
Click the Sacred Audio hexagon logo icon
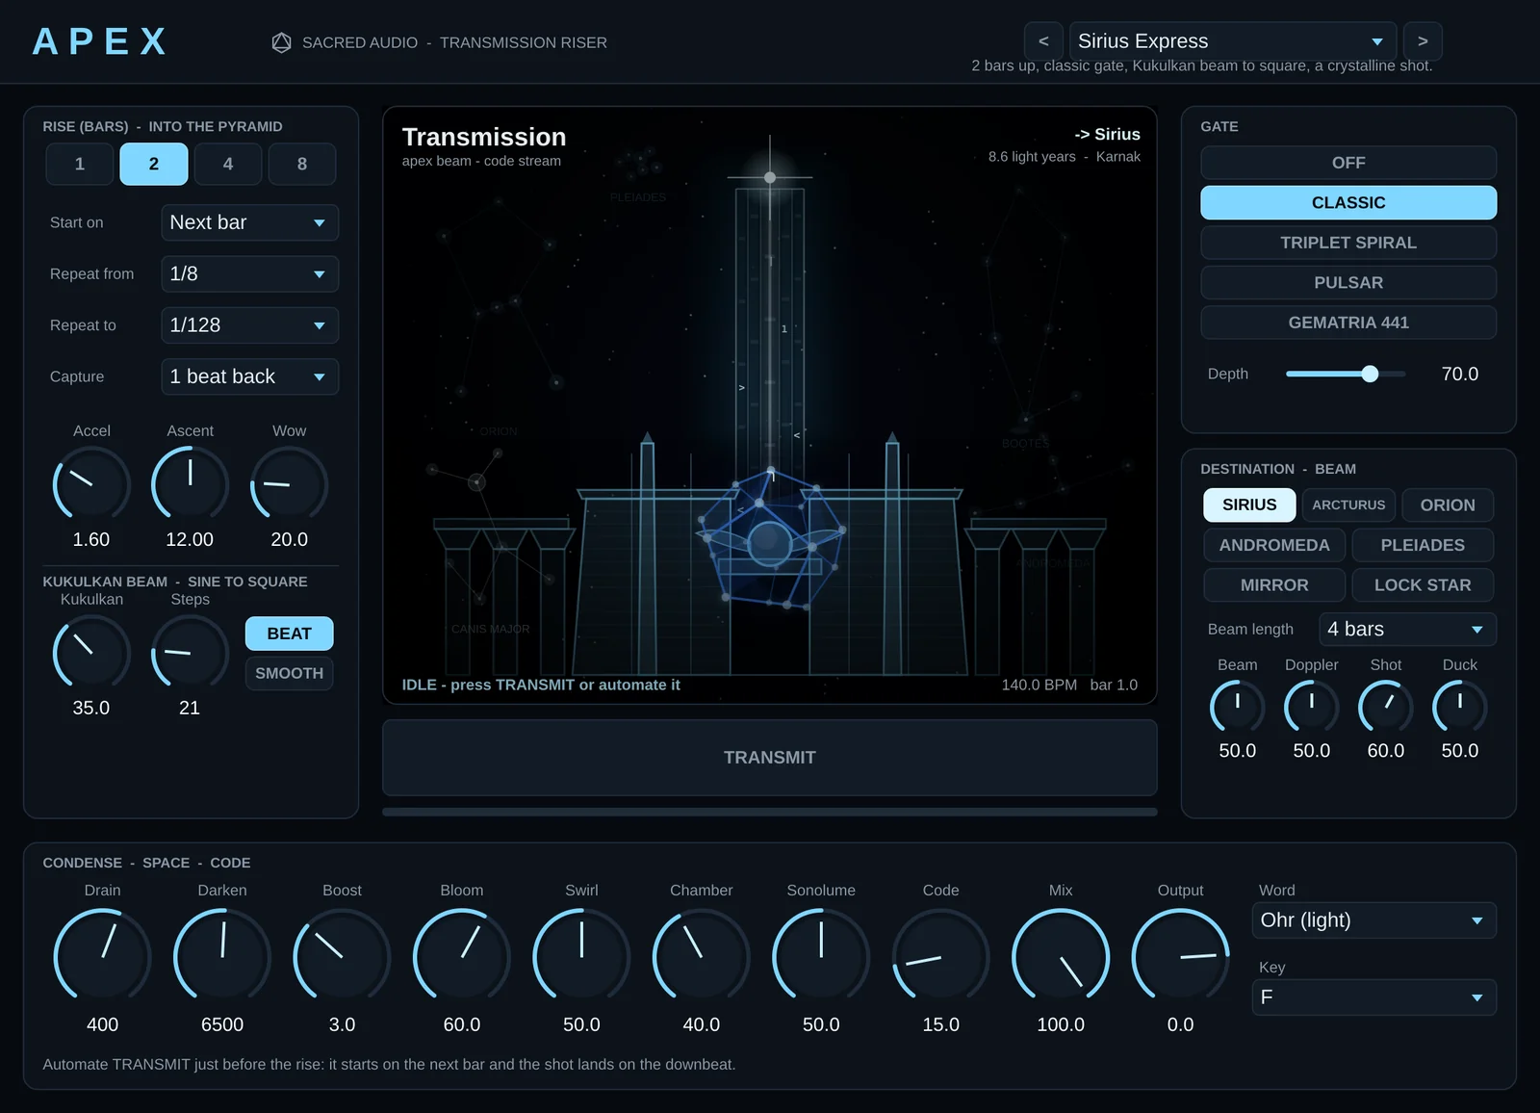click(x=281, y=42)
